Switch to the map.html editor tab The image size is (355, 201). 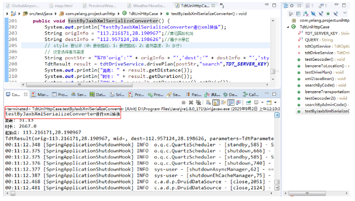(61, 6)
